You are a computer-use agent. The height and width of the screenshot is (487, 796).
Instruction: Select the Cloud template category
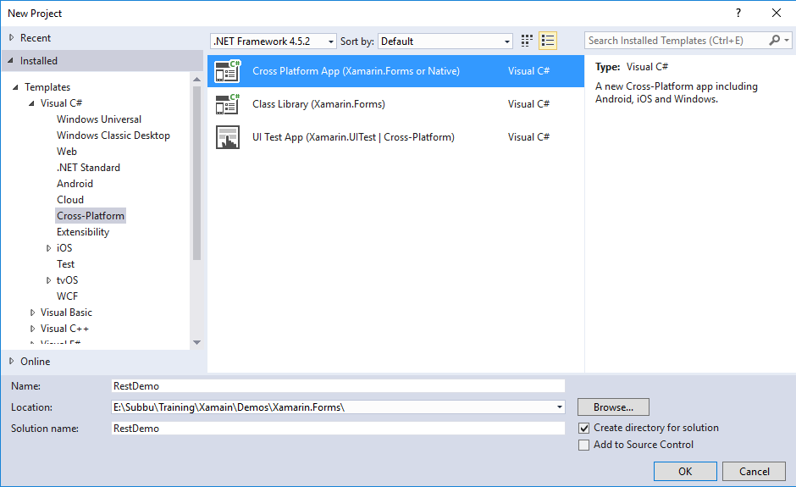(70, 200)
